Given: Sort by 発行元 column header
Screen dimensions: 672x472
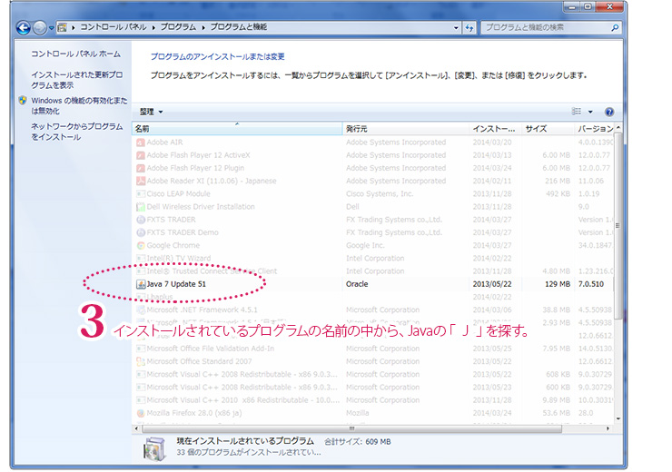Looking at the screenshot, I should (x=405, y=129).
